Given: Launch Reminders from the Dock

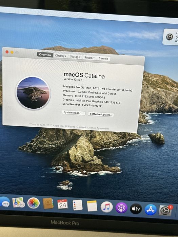Looking at the screenshot, I should 78,205.
